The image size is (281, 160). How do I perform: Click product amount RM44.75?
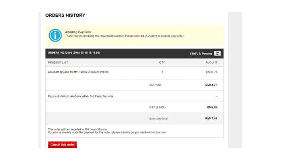(212, 72)
